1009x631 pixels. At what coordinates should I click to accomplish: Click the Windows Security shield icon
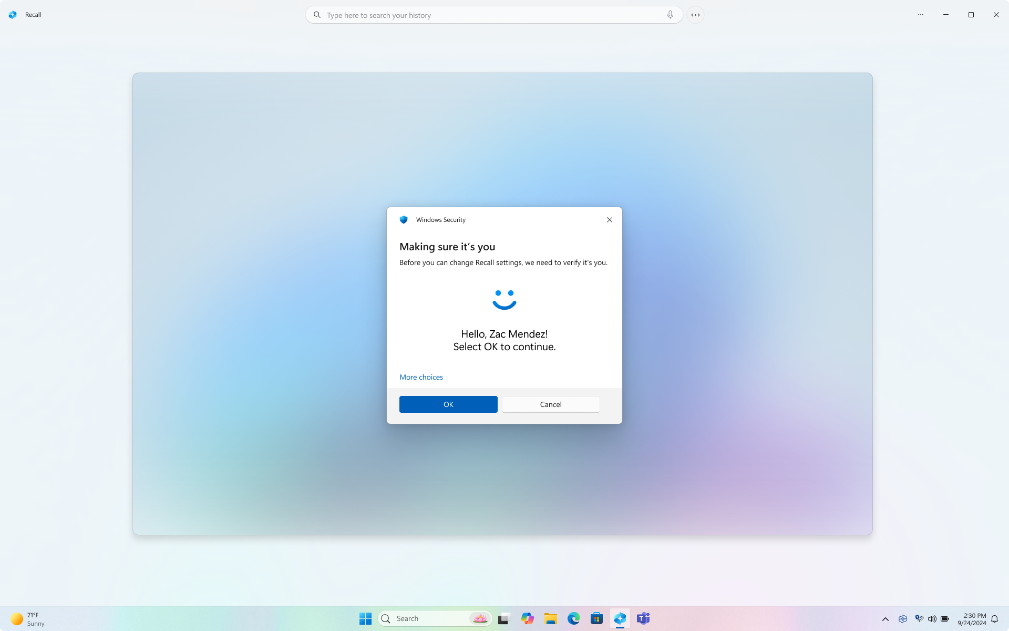pyautogui.click(x=403, y=220)
